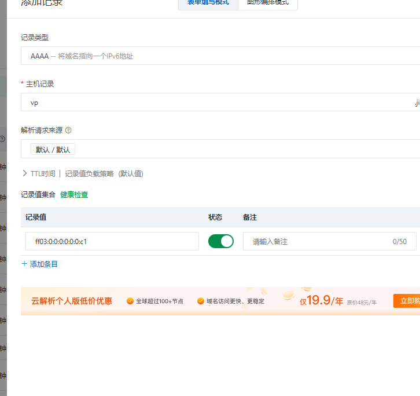Click the 记录值 column header
Viewport: 420px width, 396px height.
[36, 217]
